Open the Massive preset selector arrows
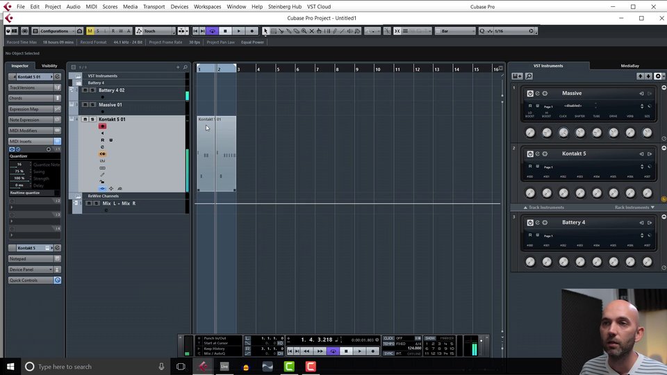Image resolution: width=667 pixels, height=375 pixels. (642, 106)
